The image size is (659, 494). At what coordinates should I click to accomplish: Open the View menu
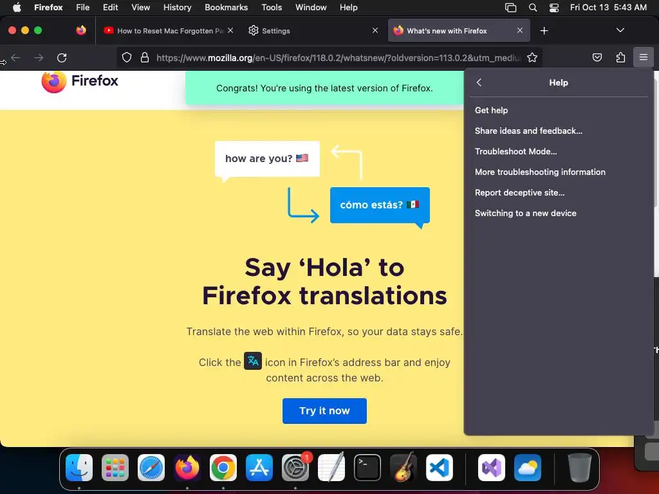coord(140,7)
